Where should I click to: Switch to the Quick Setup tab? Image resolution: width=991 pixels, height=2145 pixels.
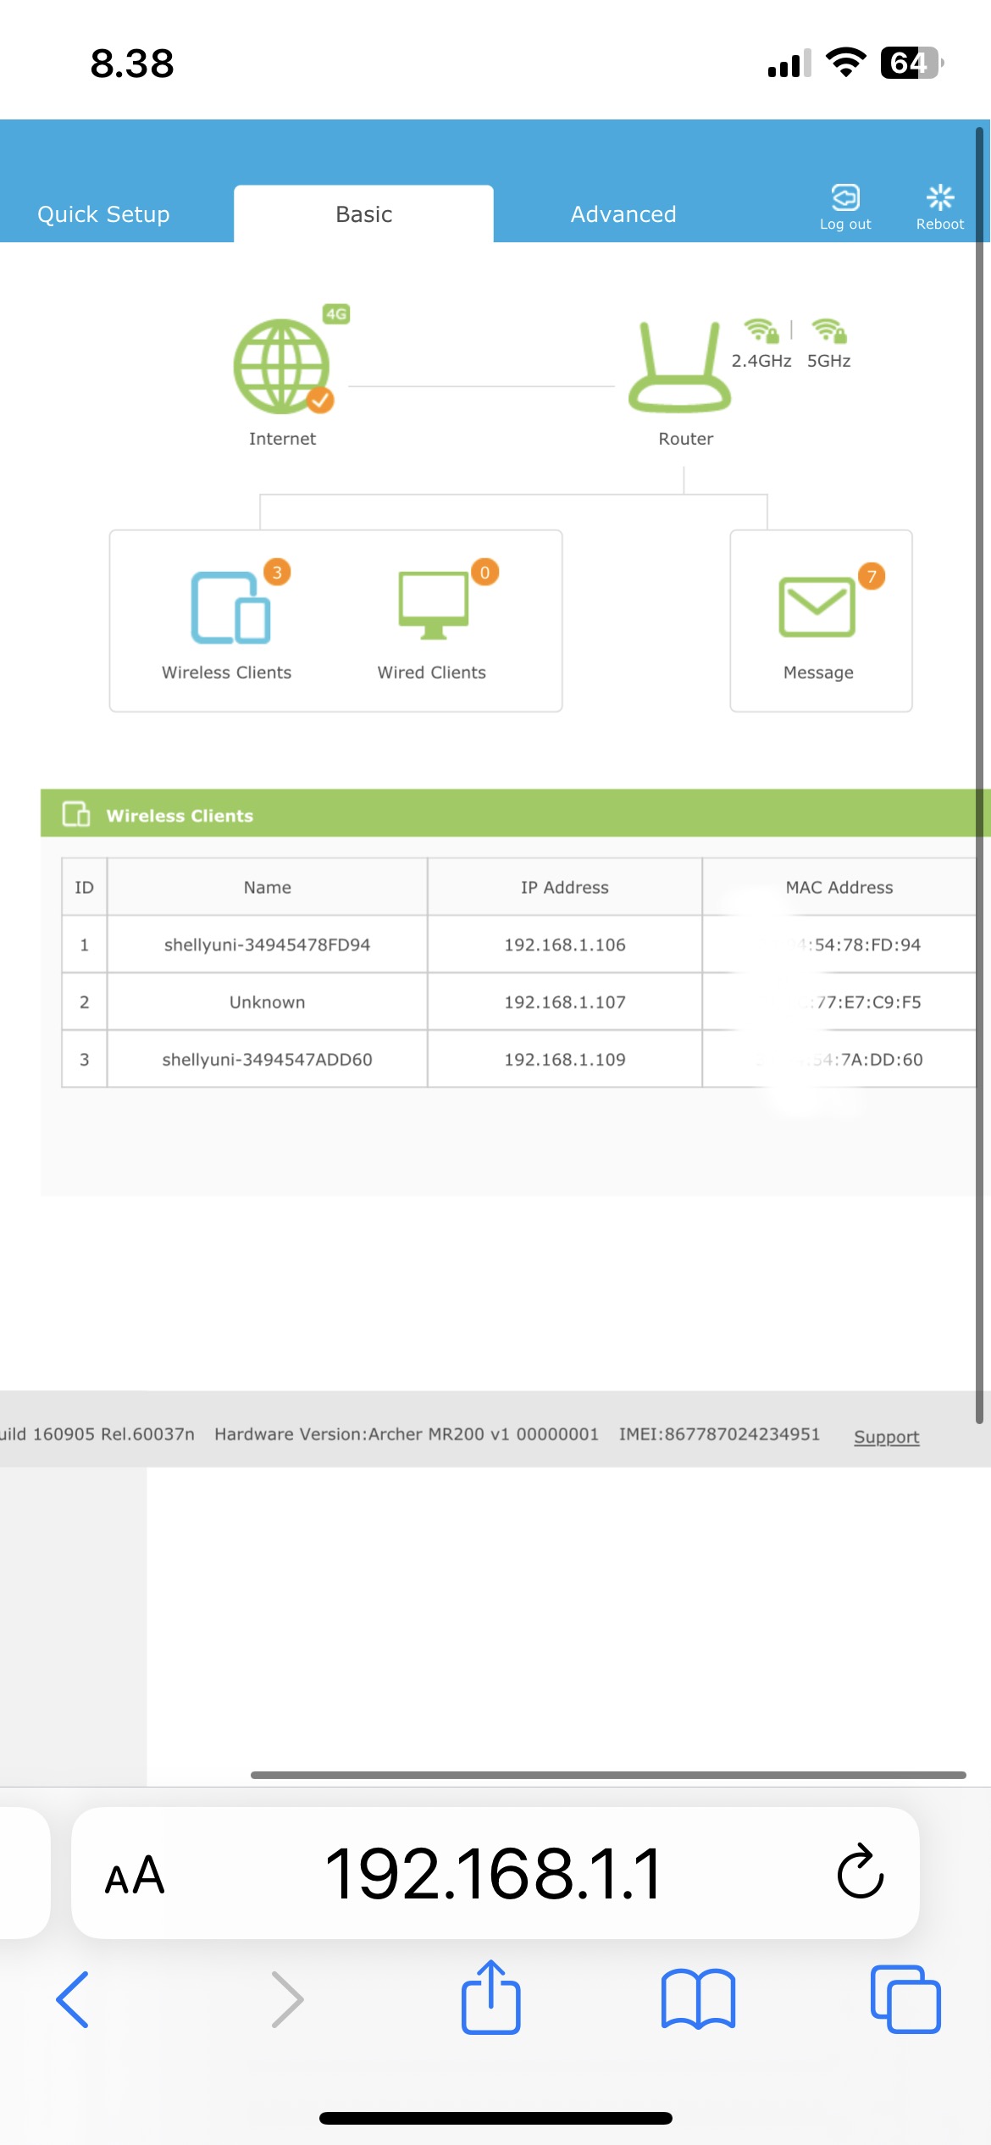tap(103, 214)
